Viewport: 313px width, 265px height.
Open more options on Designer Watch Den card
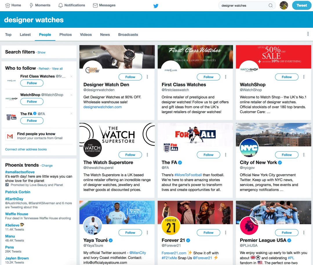[147, 77]
